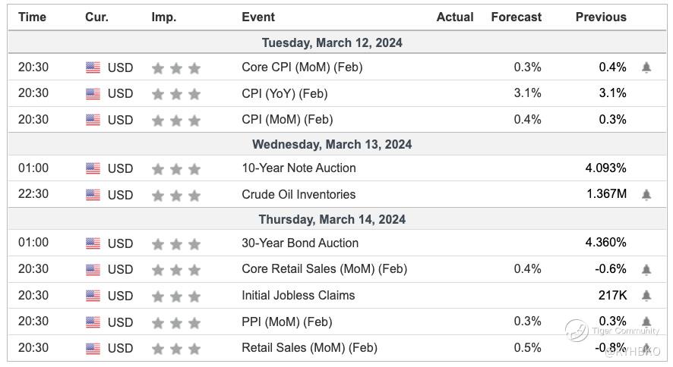Screen dimensions: 673x367
Task: Open the Core CPI (MoM) (Feb) event
Action: tap(302, 67)
